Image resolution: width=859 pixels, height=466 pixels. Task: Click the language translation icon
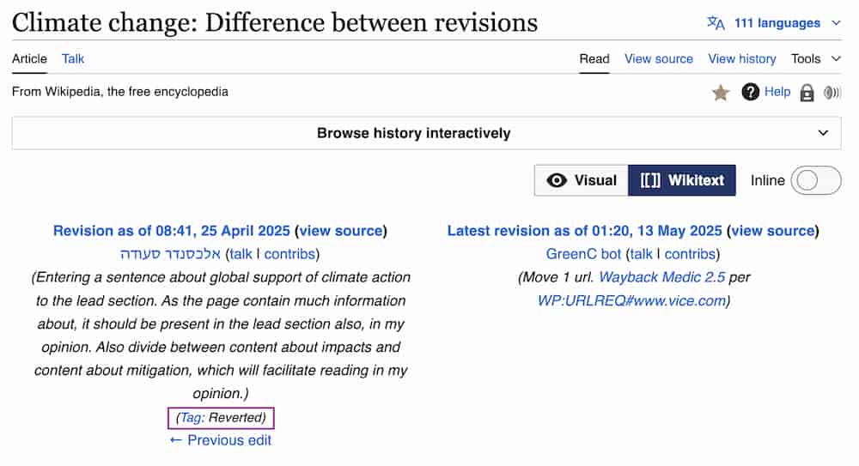pos(716,23)
